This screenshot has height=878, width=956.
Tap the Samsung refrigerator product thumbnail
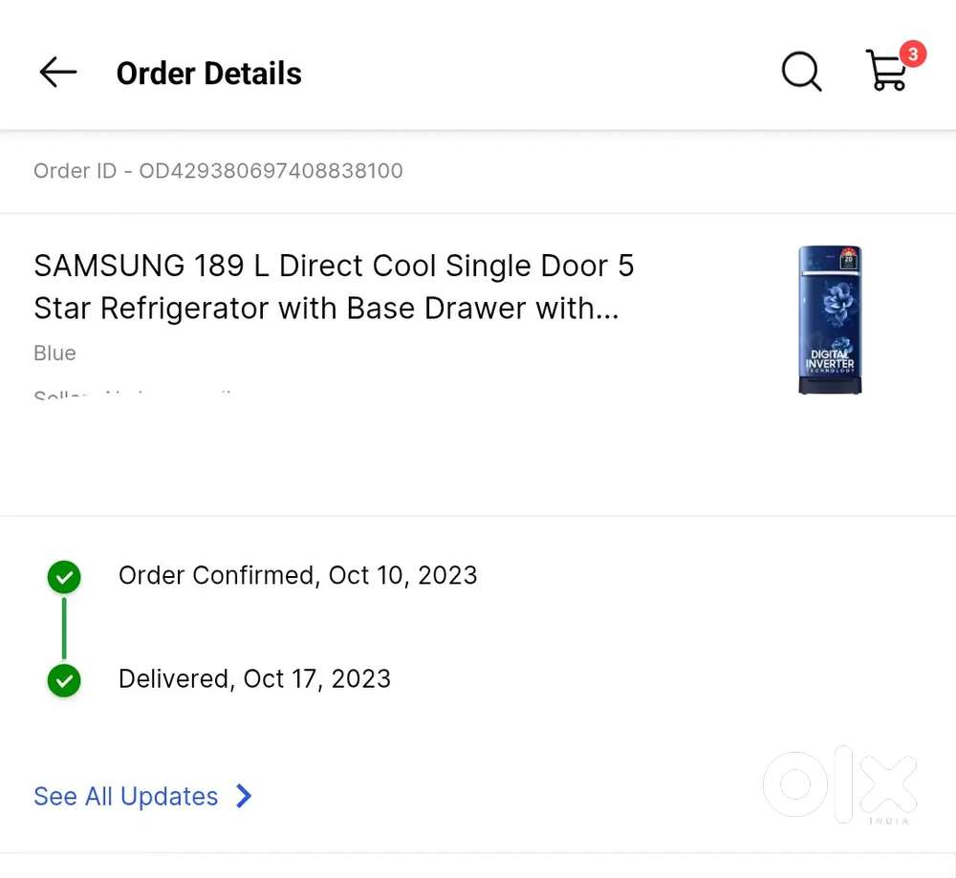[830, 320]
